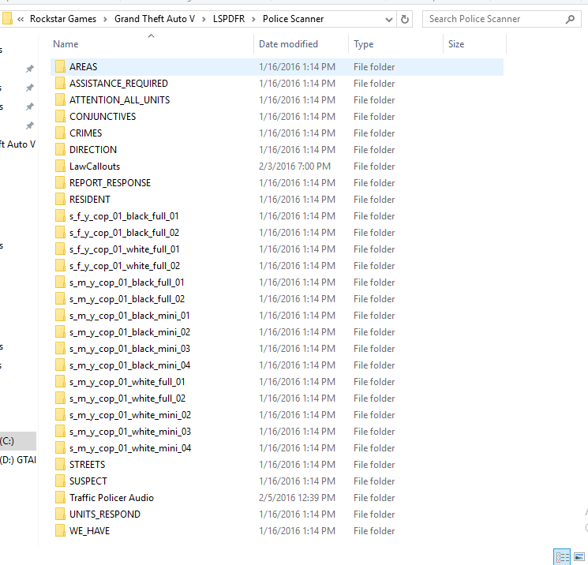Viewport: 588px width, 565px height.
Task: Switch to details view layout icon
Action: (562, 557)
